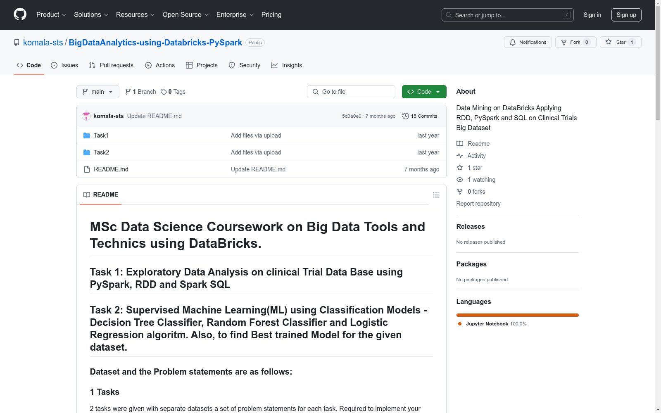Open the Insights tab
This screenshot has width=661, height=413.
click(287, 65)
